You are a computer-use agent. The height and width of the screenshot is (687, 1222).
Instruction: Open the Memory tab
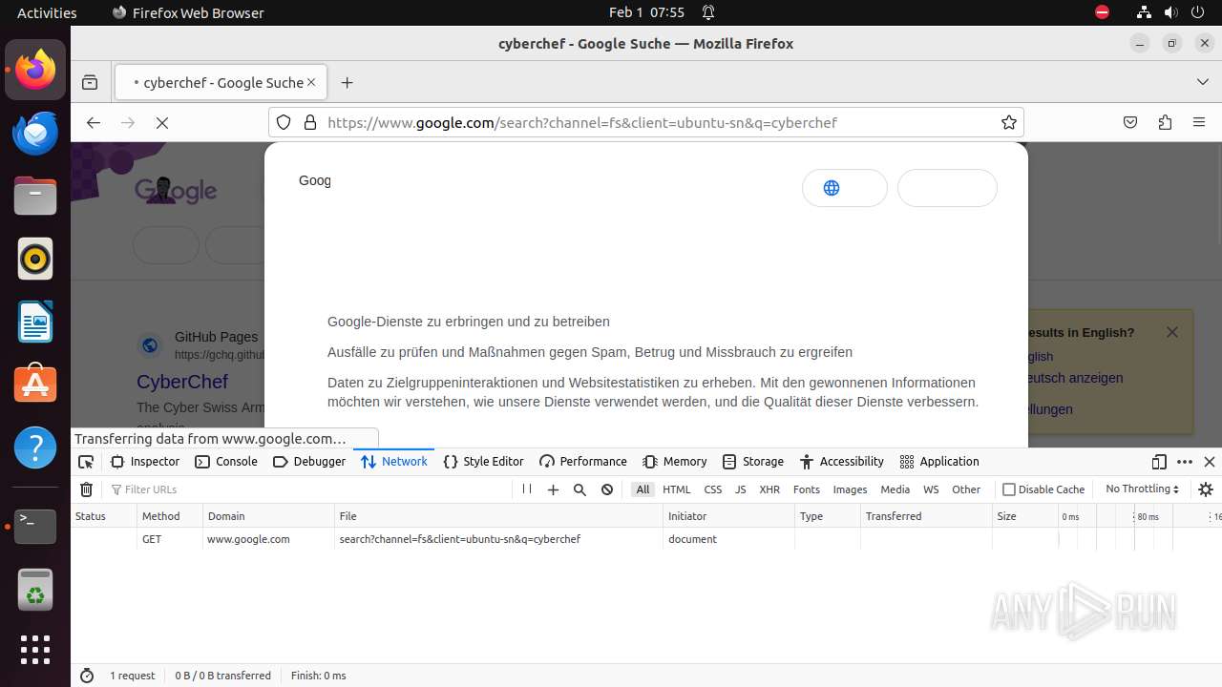coord(675,462)
